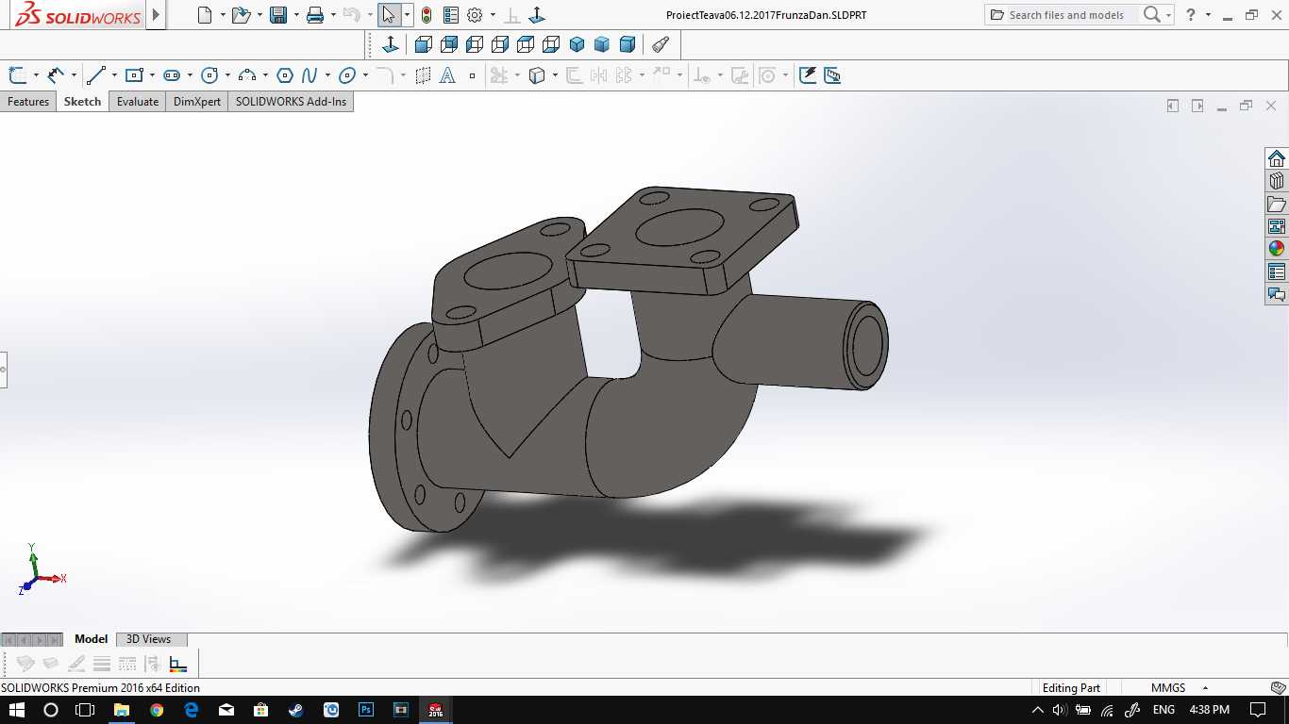Open the Design Library task pane icon
This screenshot has width=1289, height=724.
click(x=1277, y=181)
